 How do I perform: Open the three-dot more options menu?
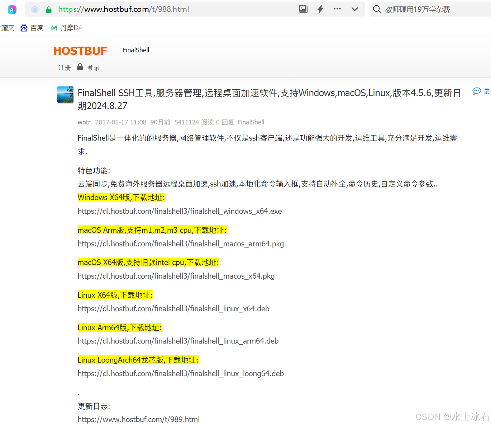(x=337, y=9)
